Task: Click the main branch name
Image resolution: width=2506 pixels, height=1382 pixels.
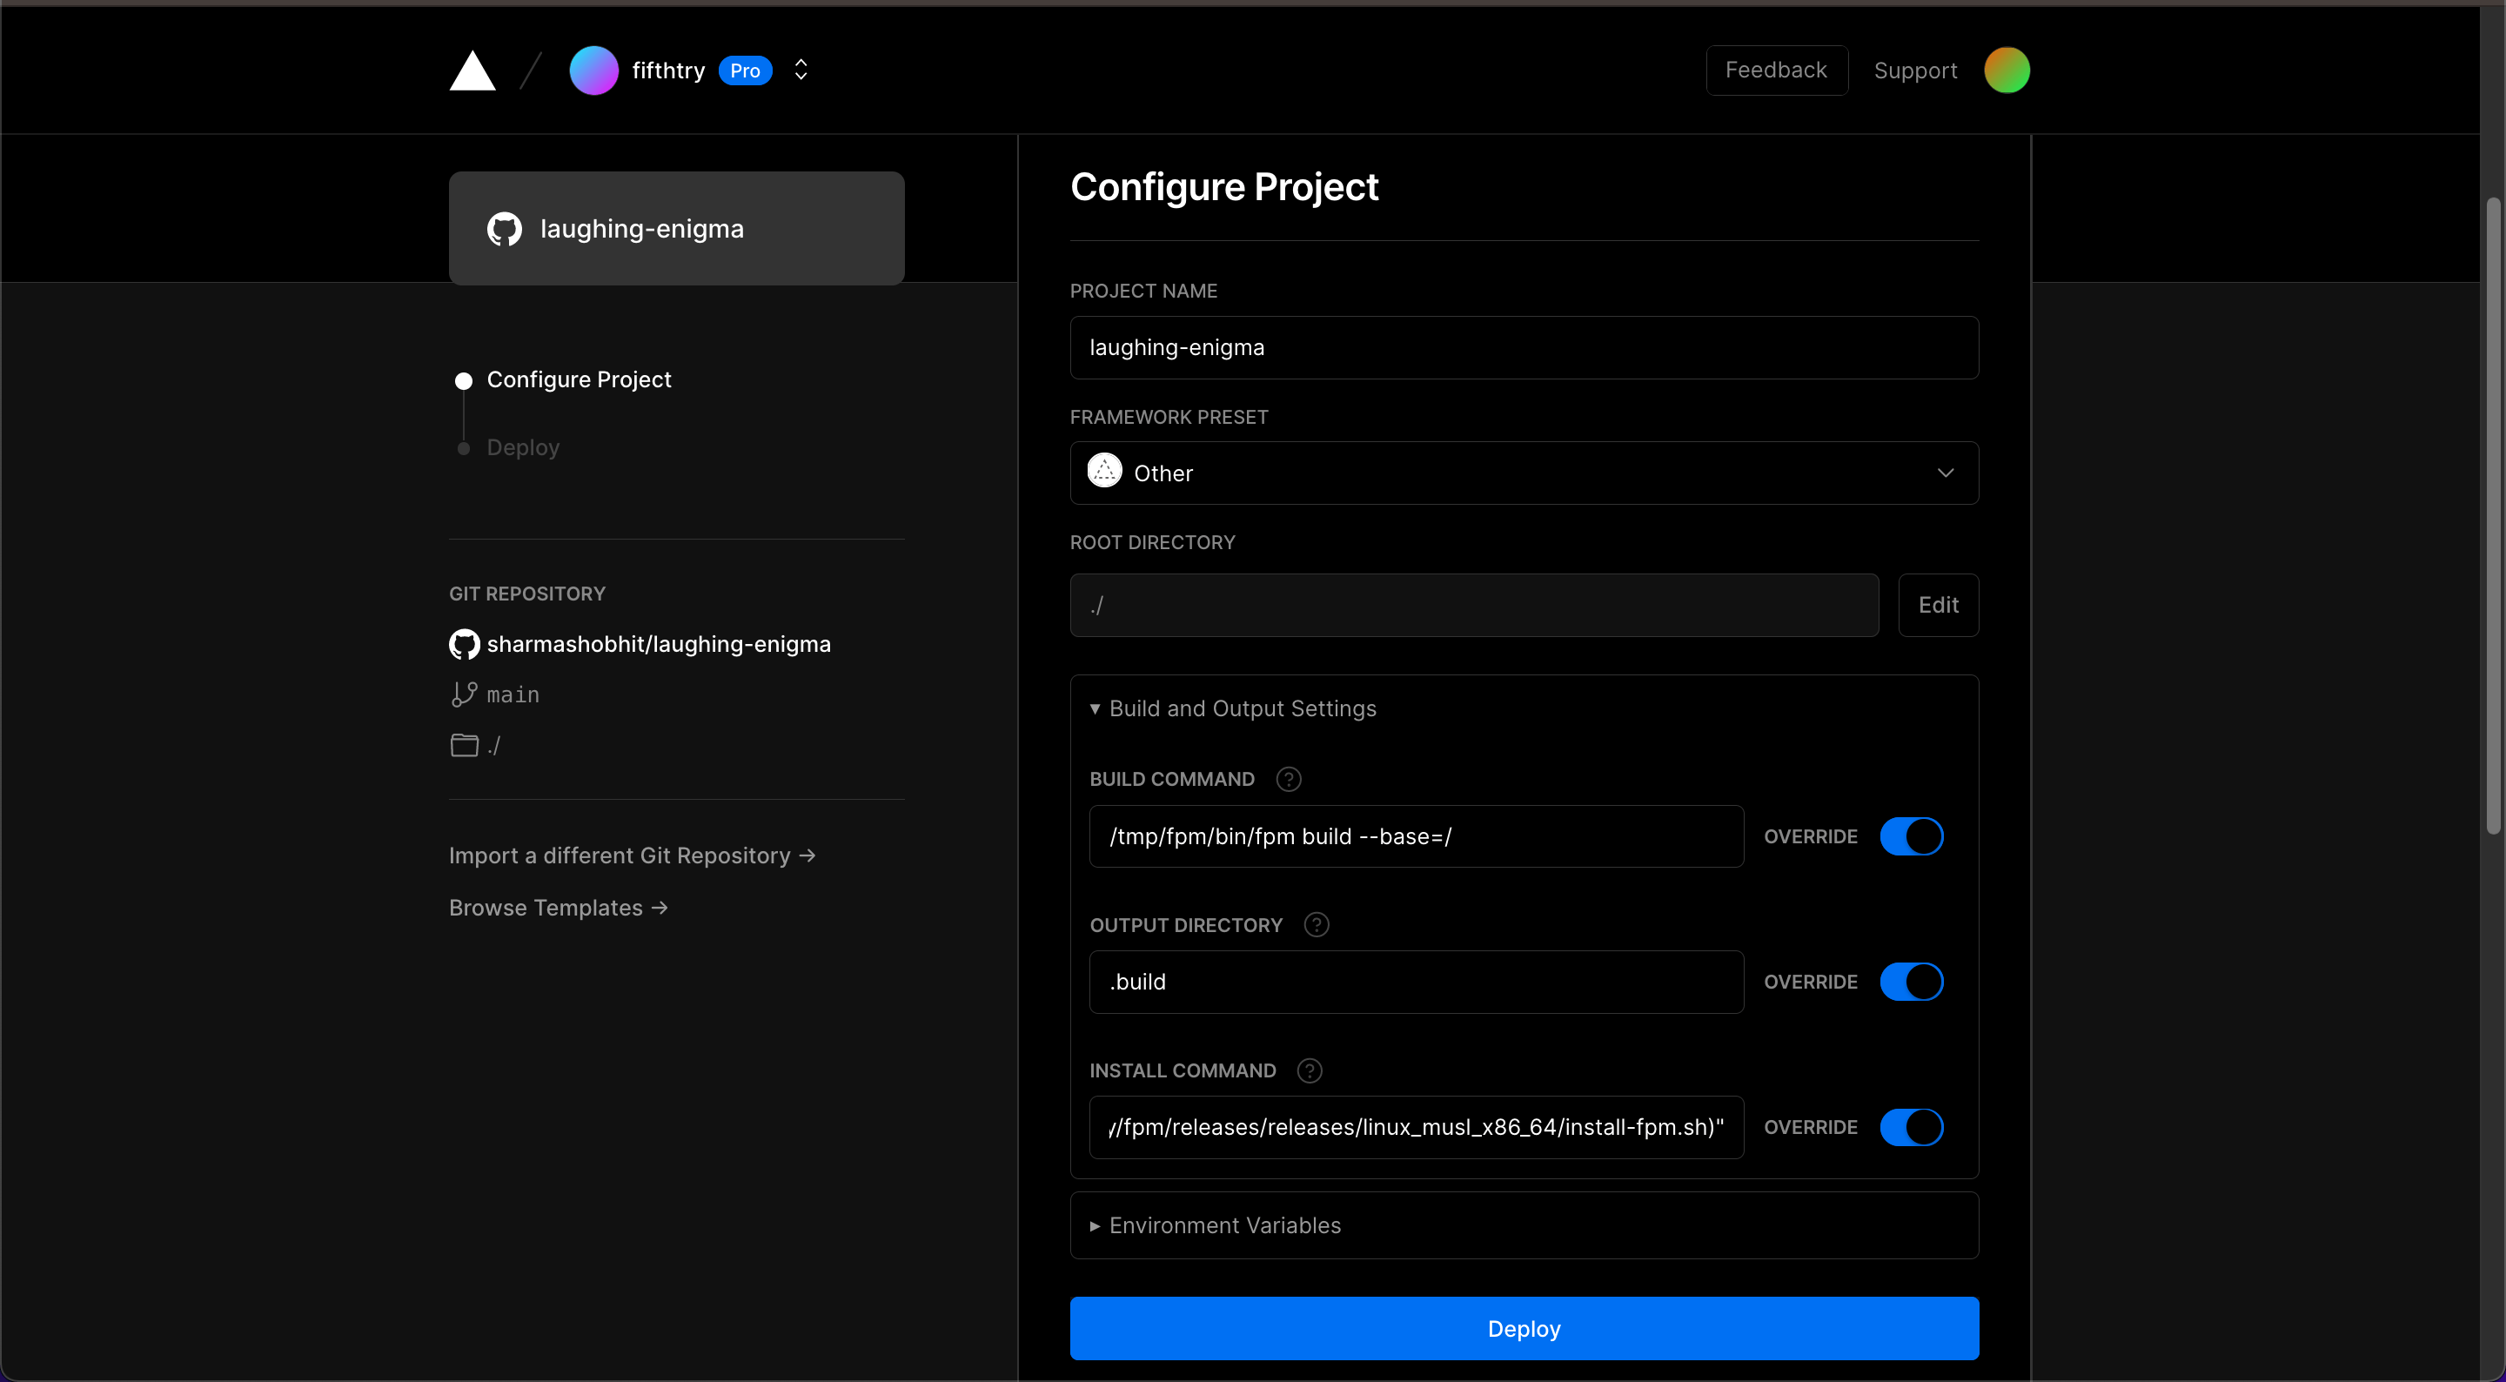Action: [513, 694]
